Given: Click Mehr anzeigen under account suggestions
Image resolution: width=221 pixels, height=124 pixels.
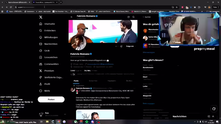Looking at the screenshot, I should [x=149, y=52].
